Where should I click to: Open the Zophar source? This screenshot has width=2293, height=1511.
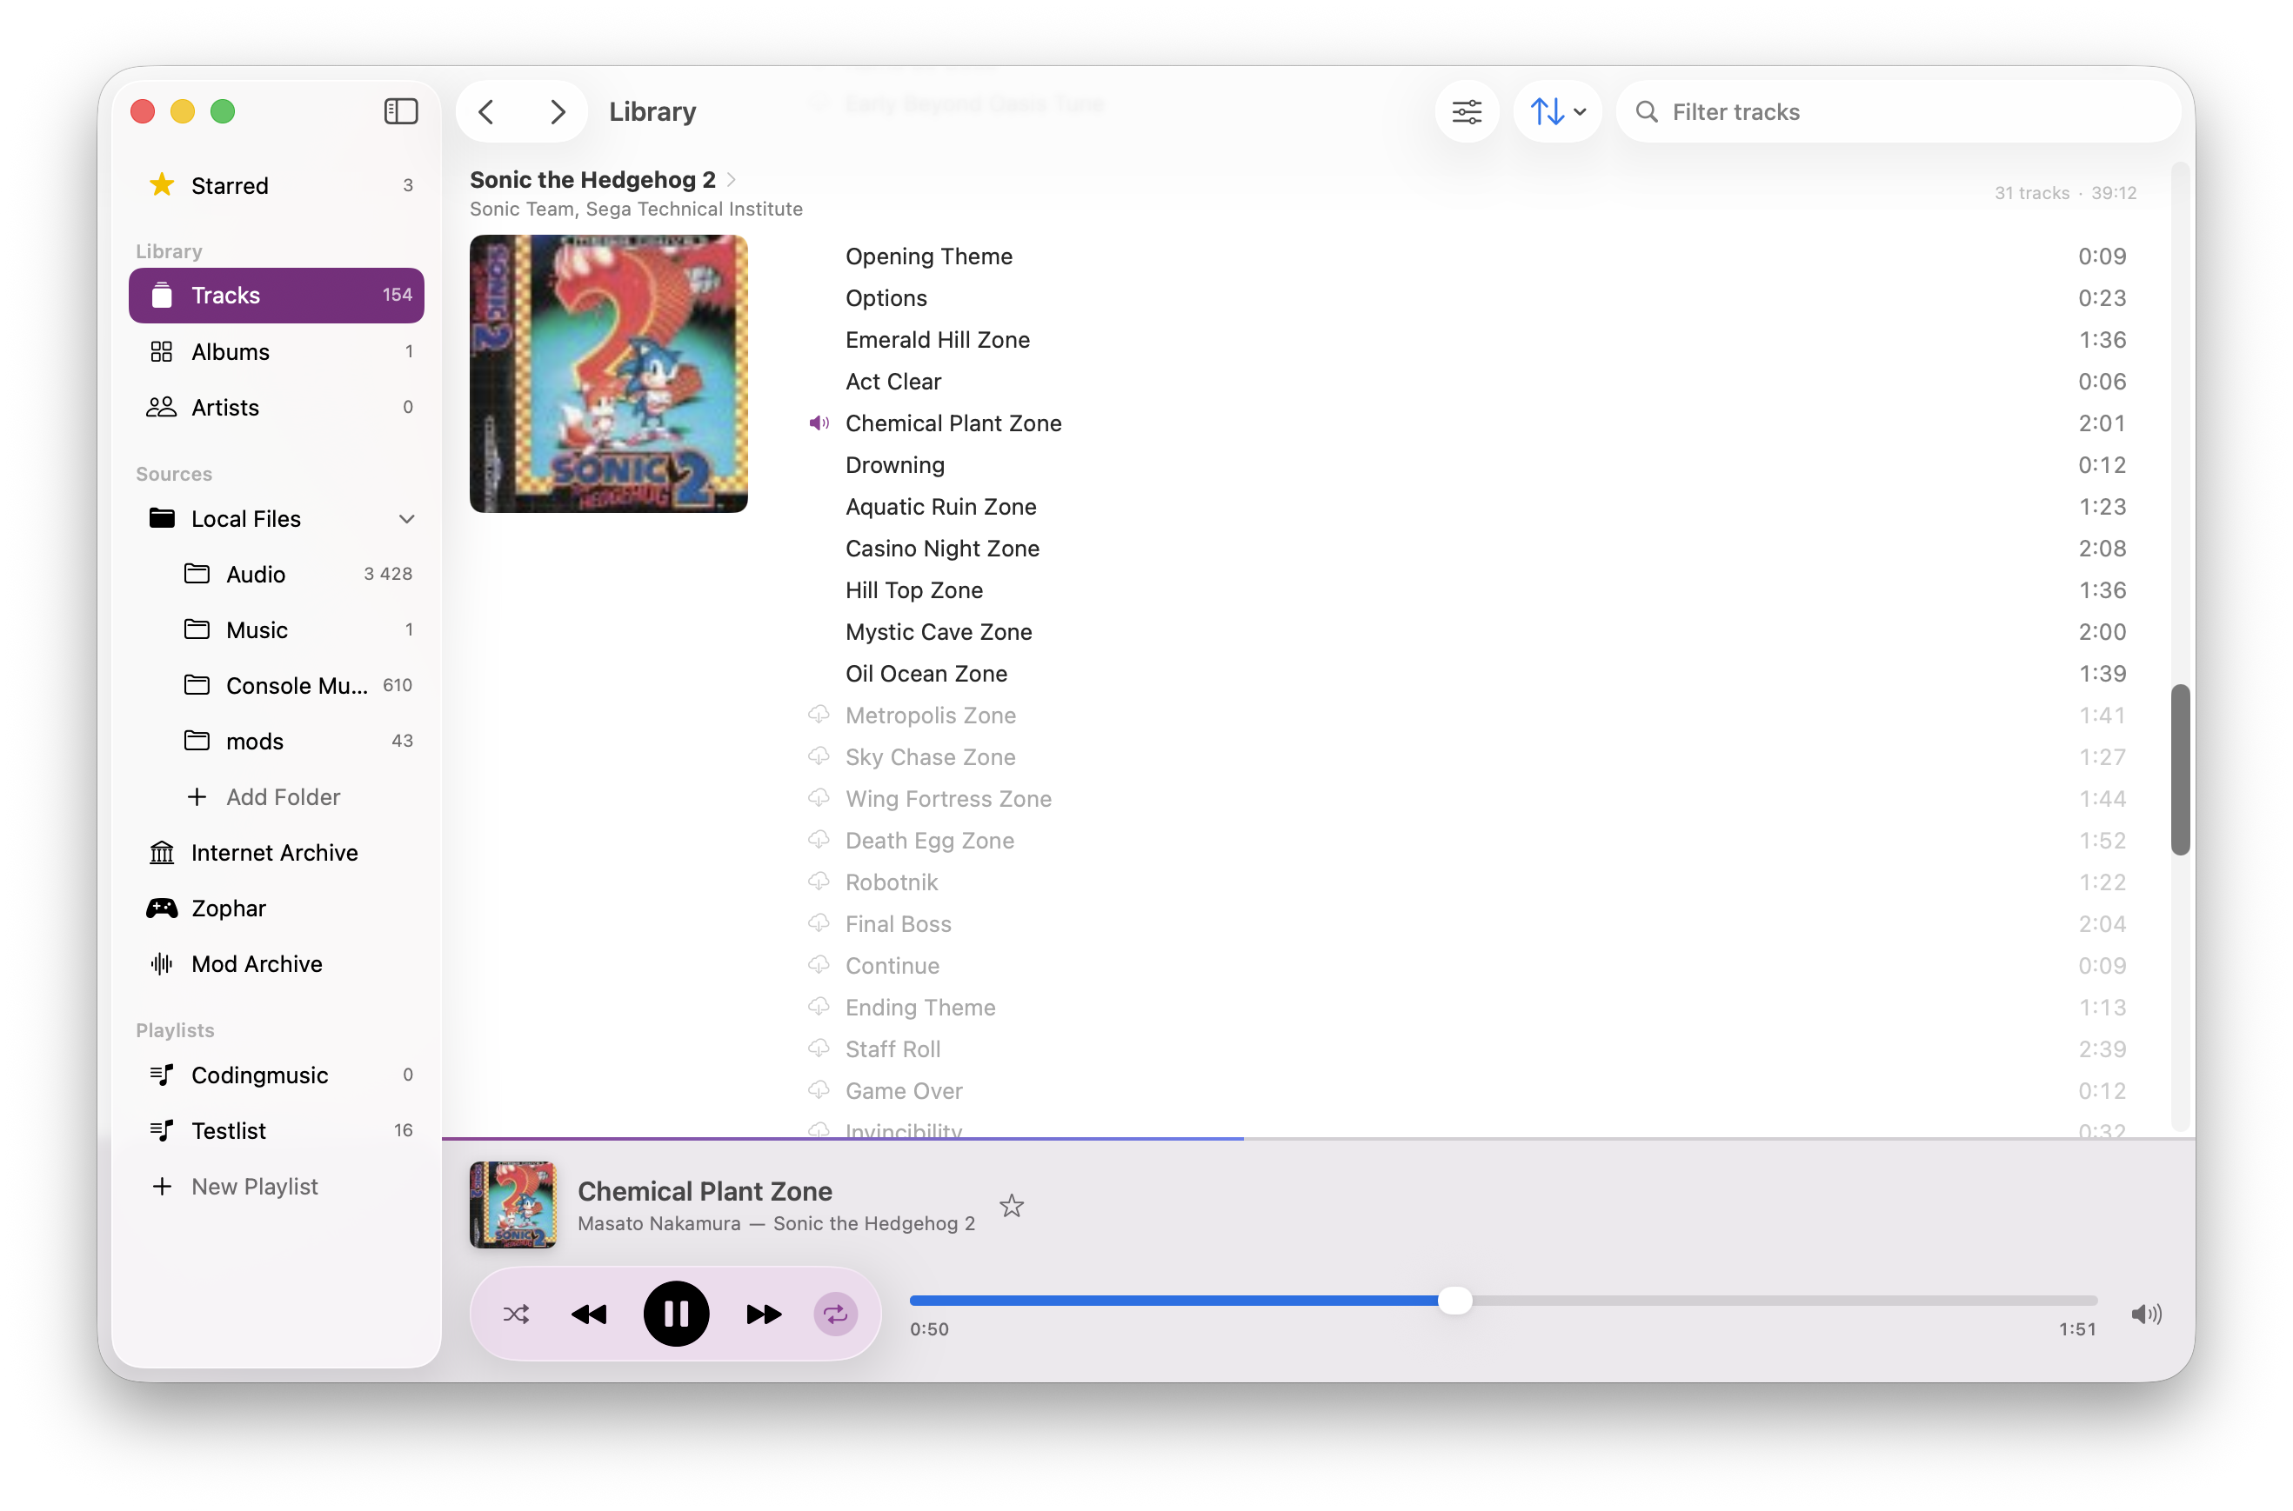[229, 908]
